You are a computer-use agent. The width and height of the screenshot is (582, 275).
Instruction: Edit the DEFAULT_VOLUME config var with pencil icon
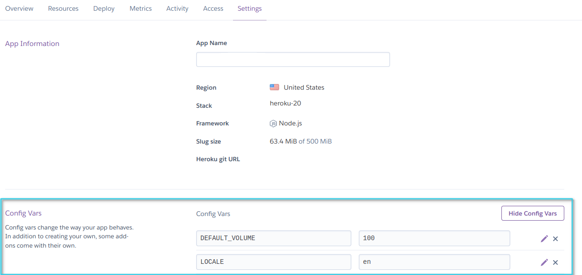(544, 238)
